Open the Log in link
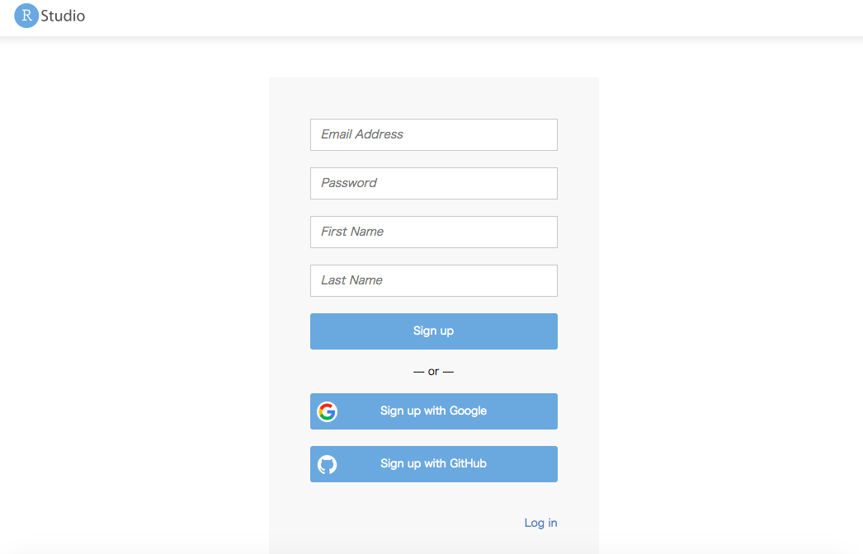The width and height of the screenshot is (863, 554). [540, 523]
